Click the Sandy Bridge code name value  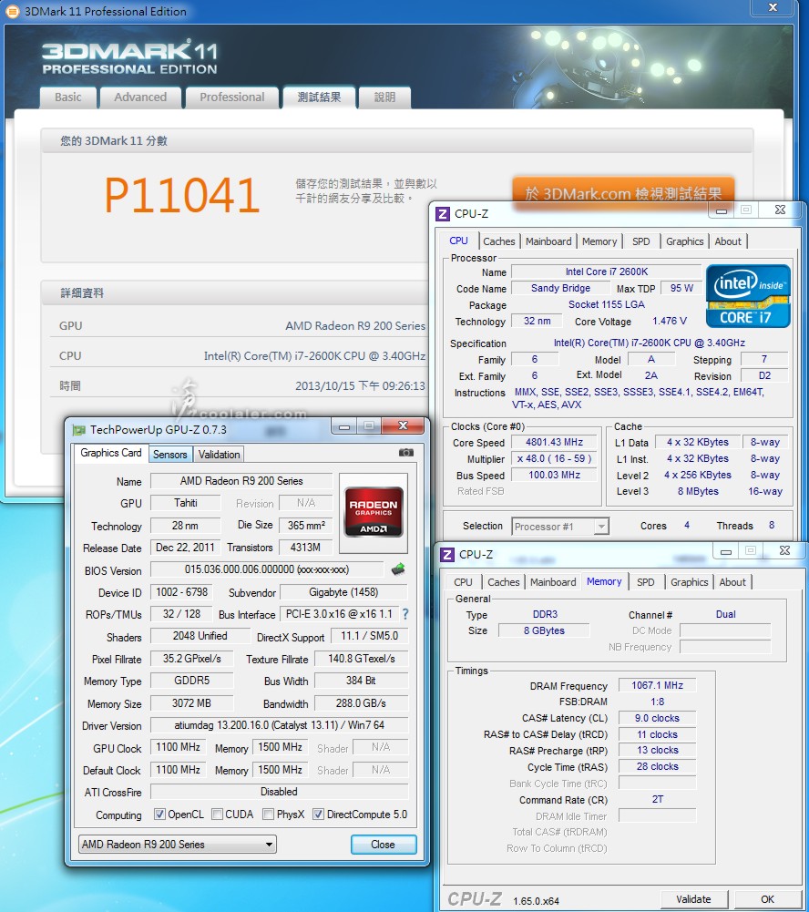[x=560, y=288]
